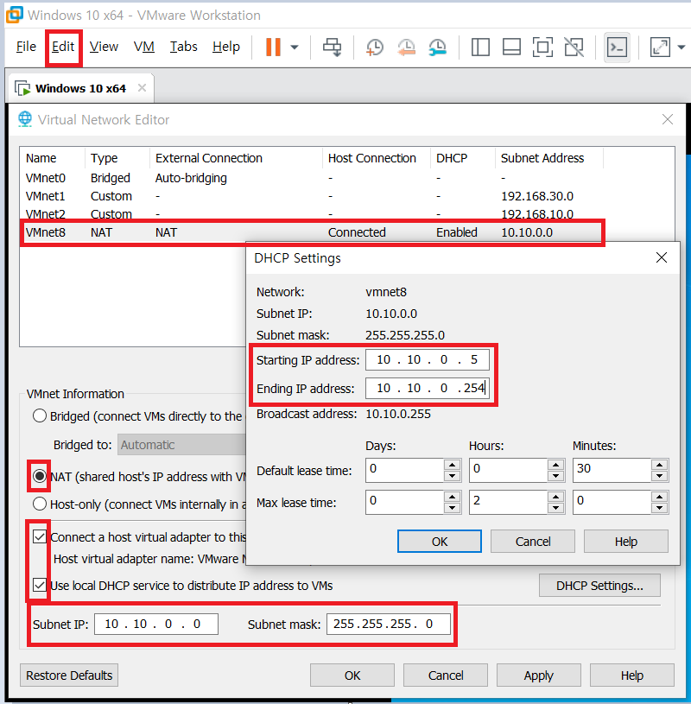Click the stretch guest display icon

point(660,48)
